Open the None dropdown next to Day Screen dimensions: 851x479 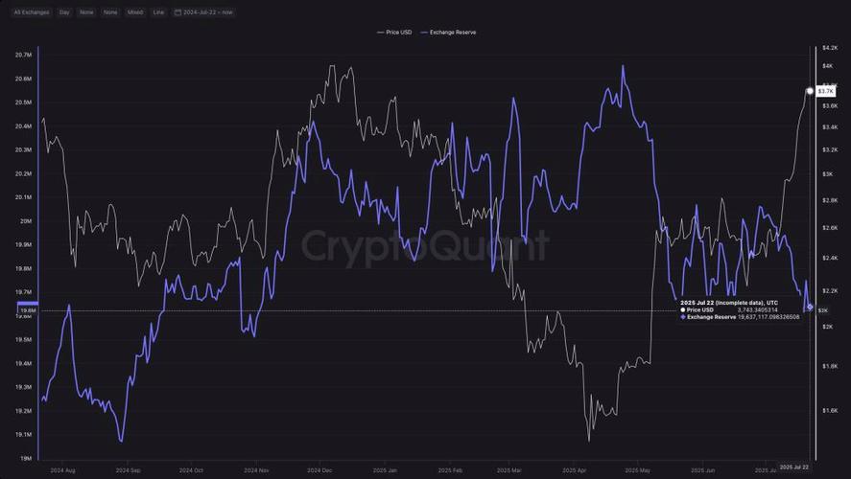[87, 12]
